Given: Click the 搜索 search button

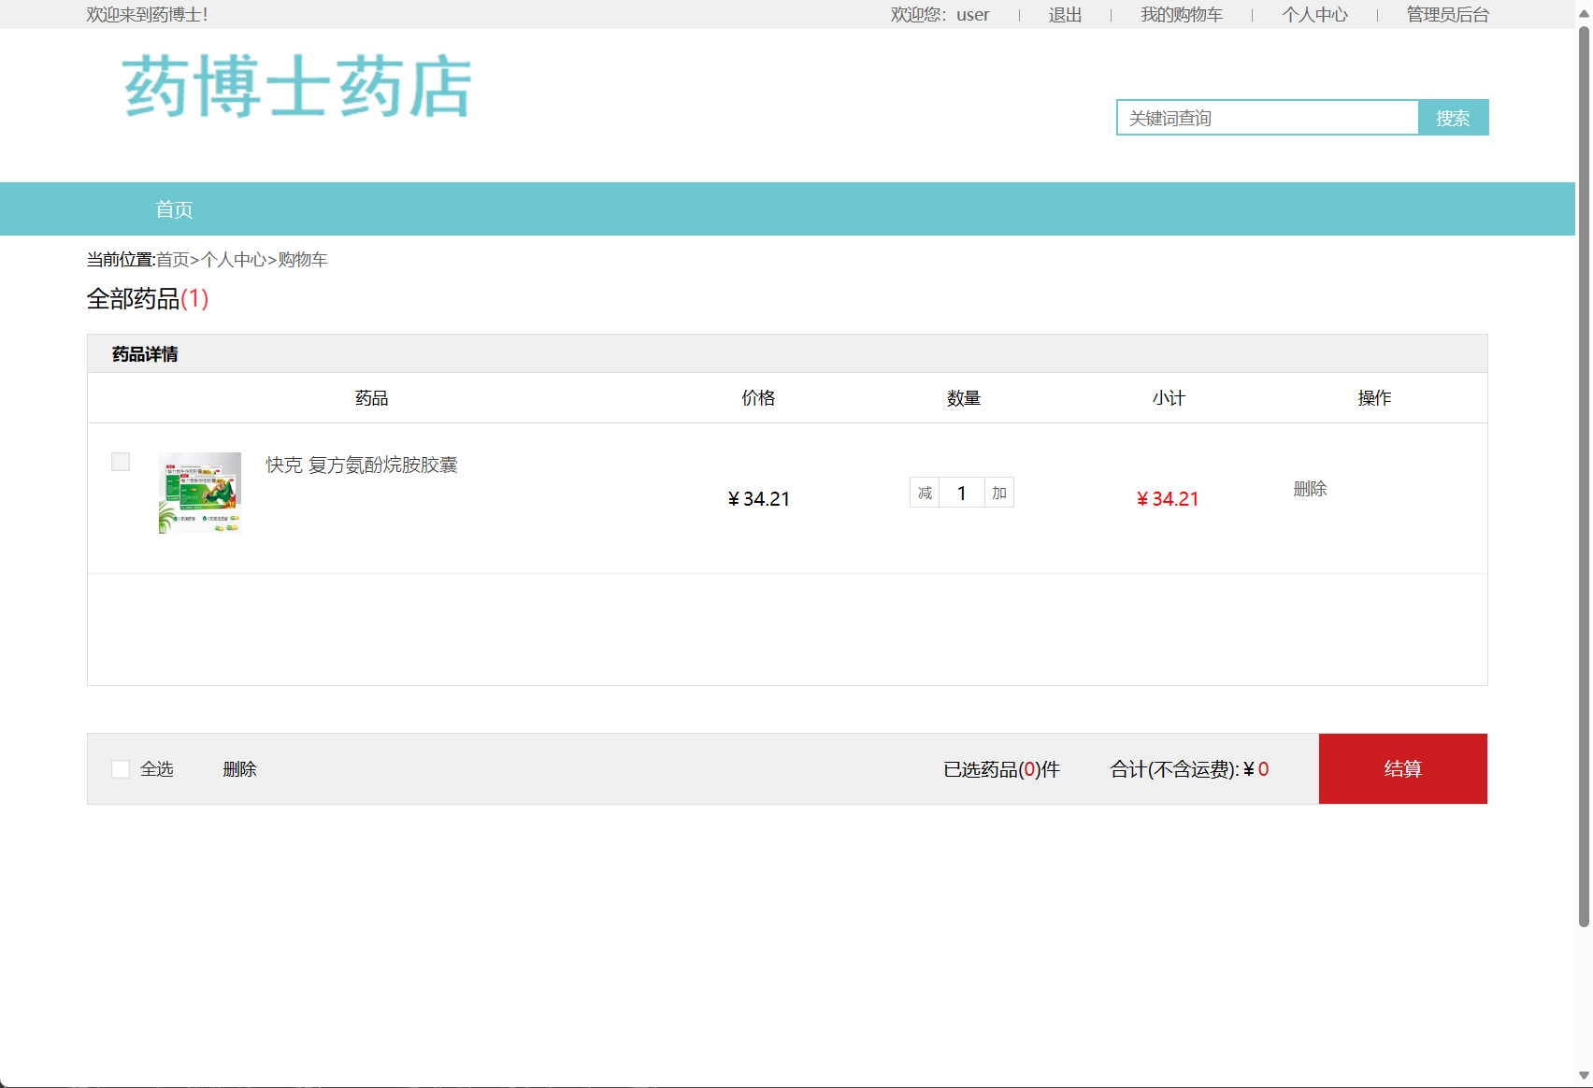Looking at the screenshot, I should (x=1453, y=117).
